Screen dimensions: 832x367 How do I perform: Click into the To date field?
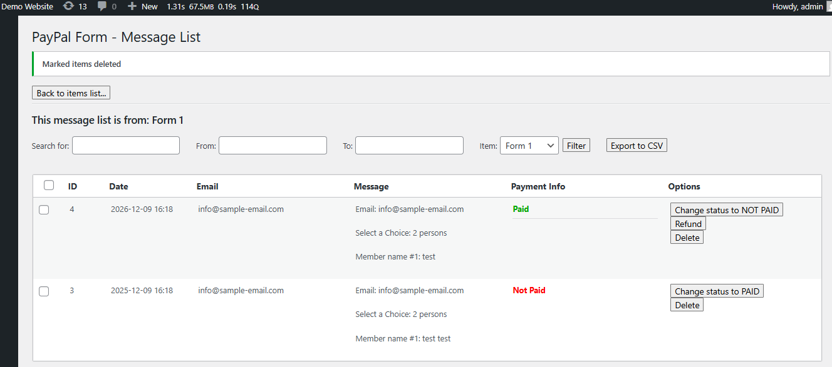[x=409, y=146]
